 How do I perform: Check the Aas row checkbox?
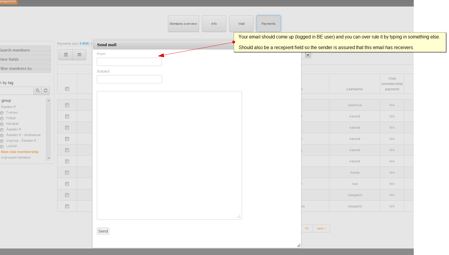tap(67, 184)
